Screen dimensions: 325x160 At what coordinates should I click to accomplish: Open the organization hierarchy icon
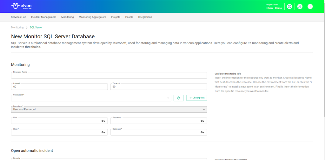(300, 7)
